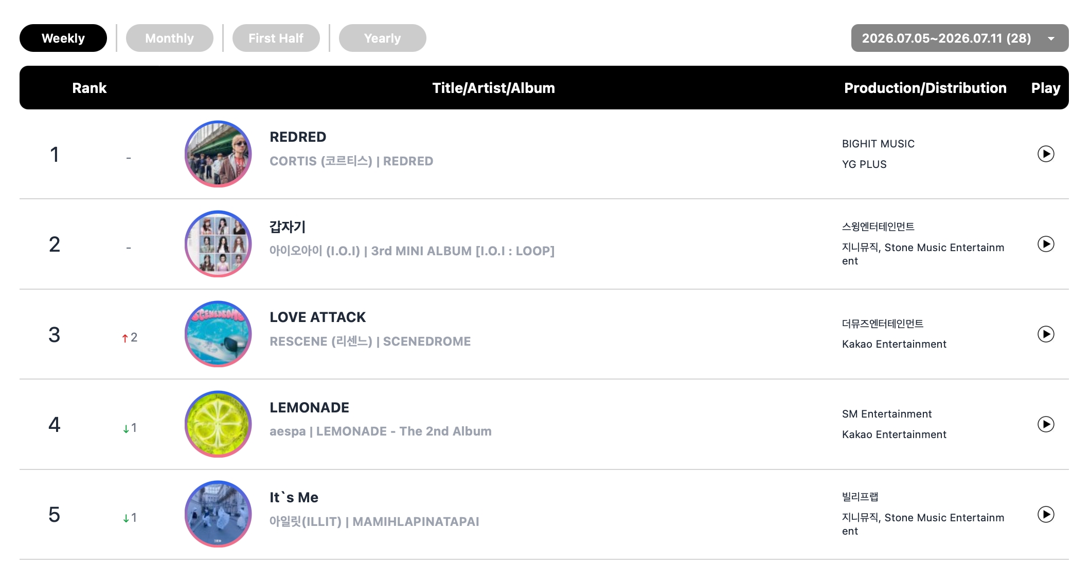Switch to the Monthly chart tab
The width and height of the screenshot is (1090, 567).
[x=169, y=38]
